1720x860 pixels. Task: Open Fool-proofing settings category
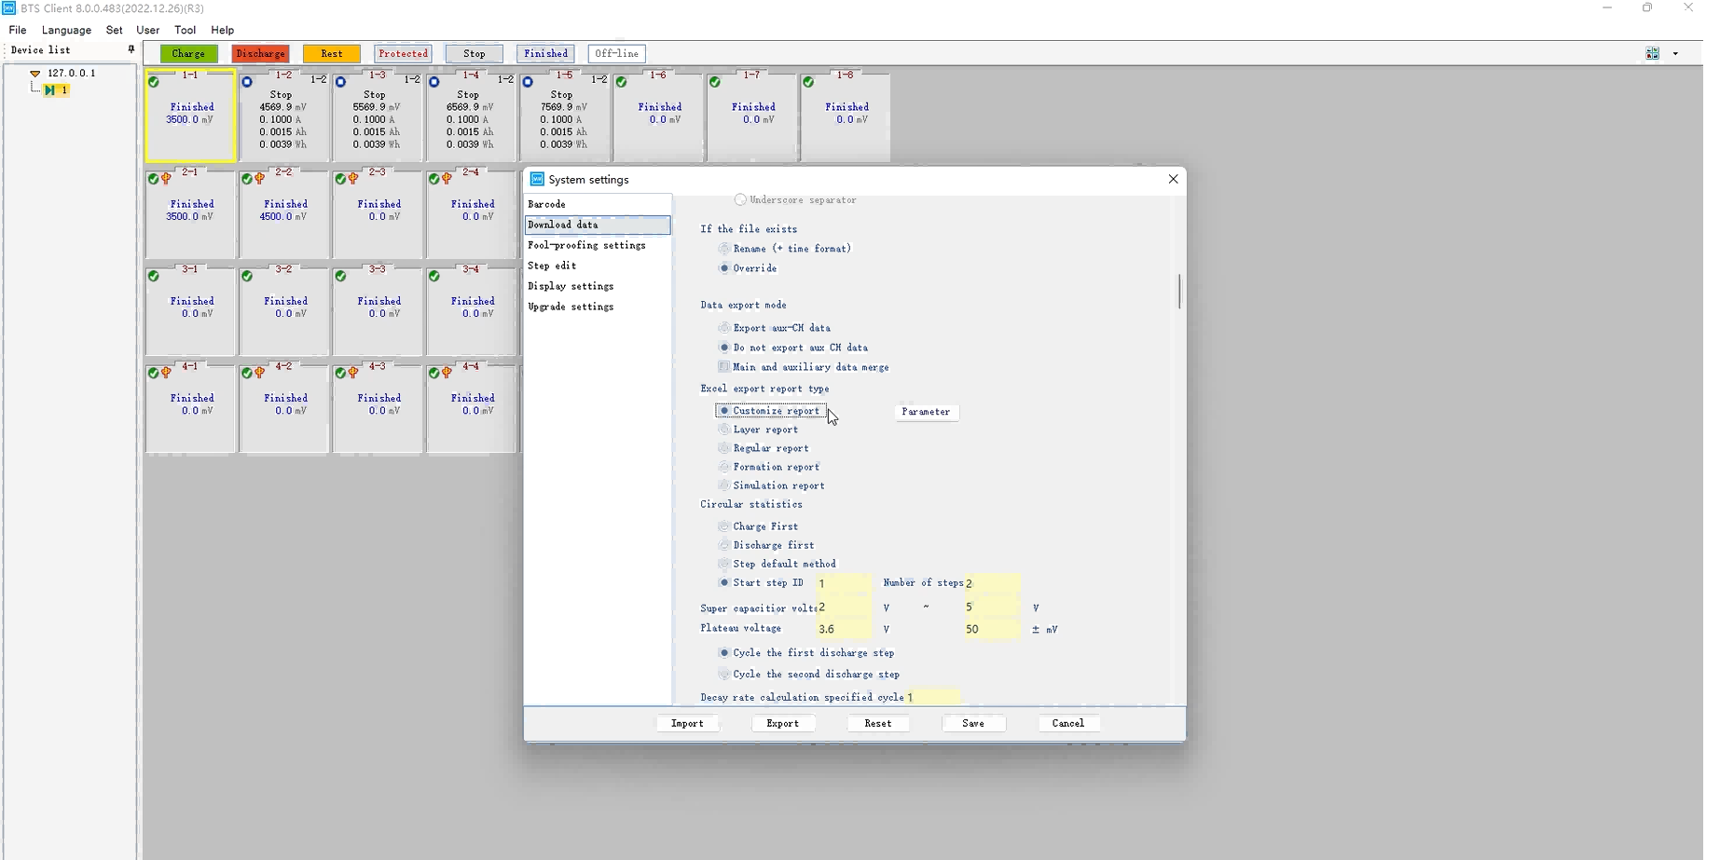point(598,245)
